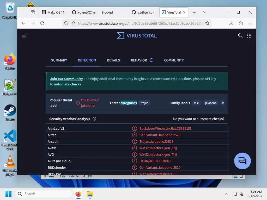Switch to the Xclient/XClient browser tab
267x200 pixels.
coord(84,12)
